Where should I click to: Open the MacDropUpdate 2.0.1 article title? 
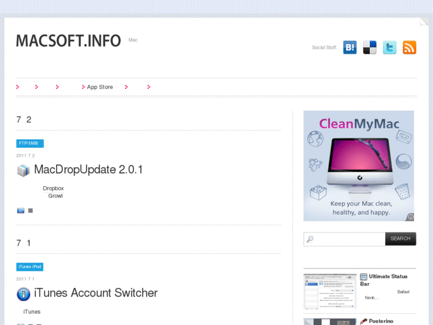88,169
